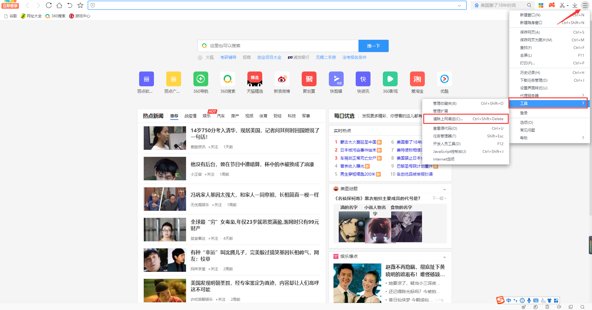Click the browser address bar field
592x310 pixels.
pos(277,5)
